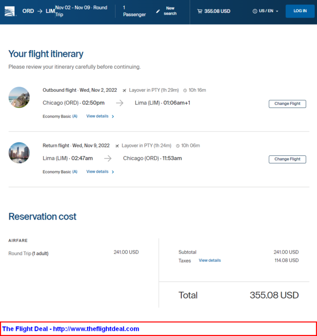Click the Reservation cost heading

pyautogui.click(x=42, y=216)
